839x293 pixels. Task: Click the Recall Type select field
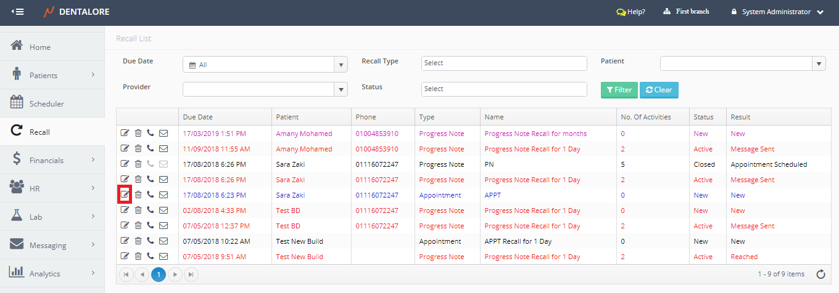503,63
